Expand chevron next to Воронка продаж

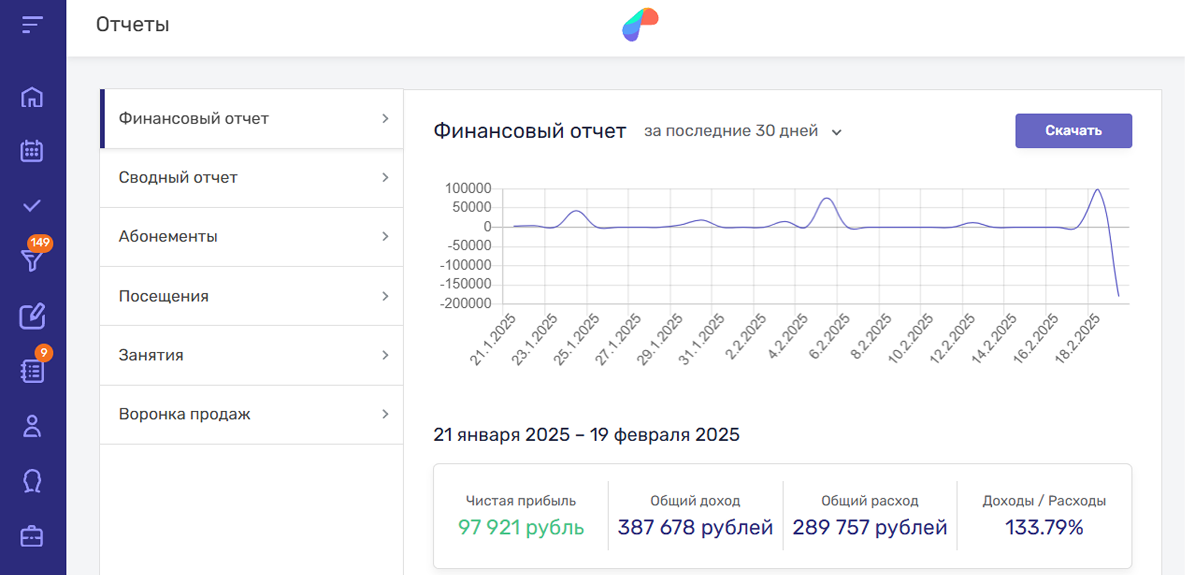click(x=385, y=414)
